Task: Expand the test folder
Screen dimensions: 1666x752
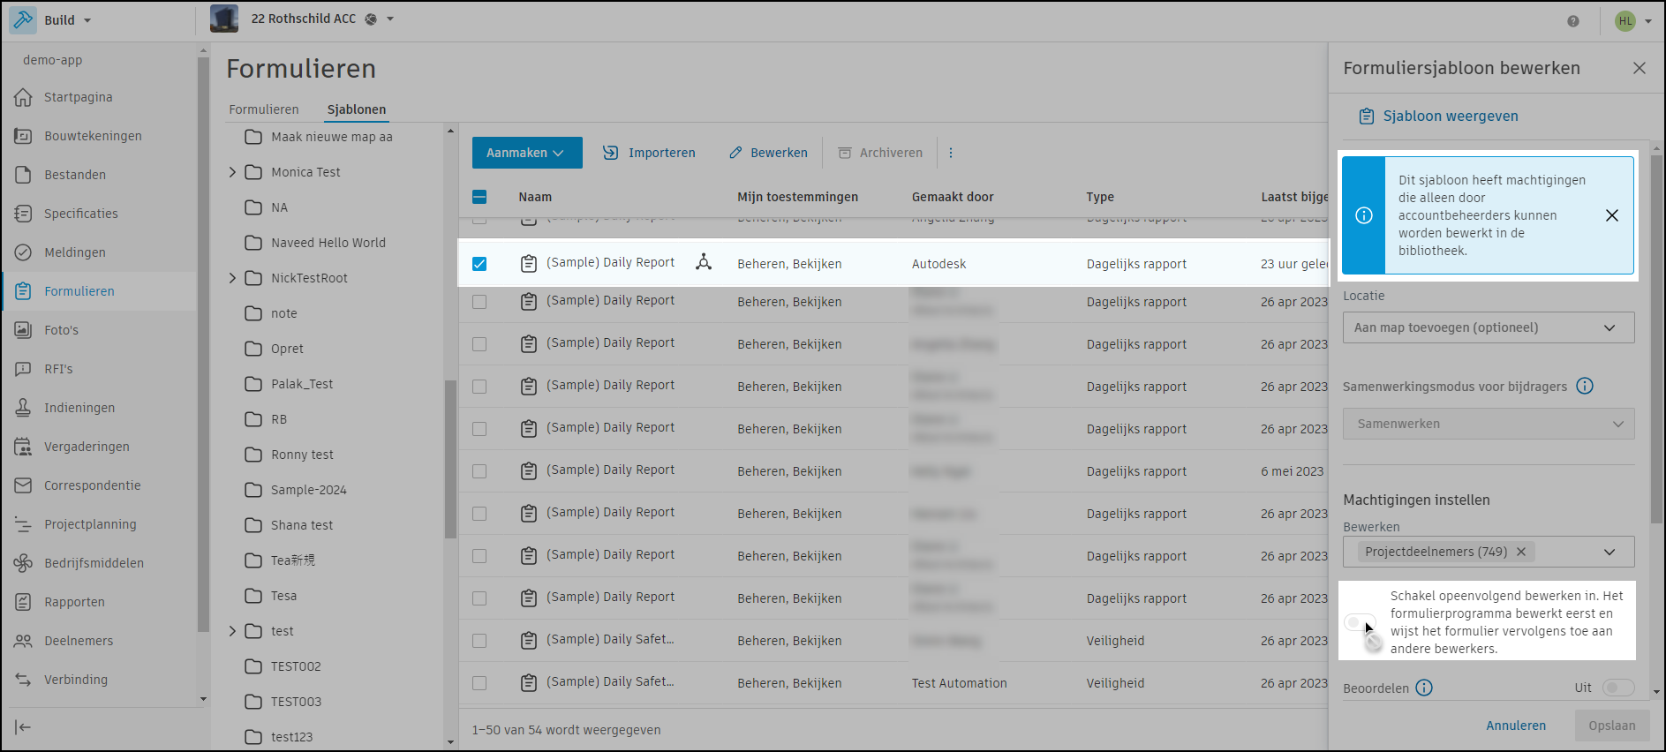Action: point(232,631)
